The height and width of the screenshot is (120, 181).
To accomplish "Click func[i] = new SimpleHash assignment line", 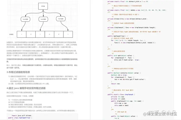I will [135, 43].
